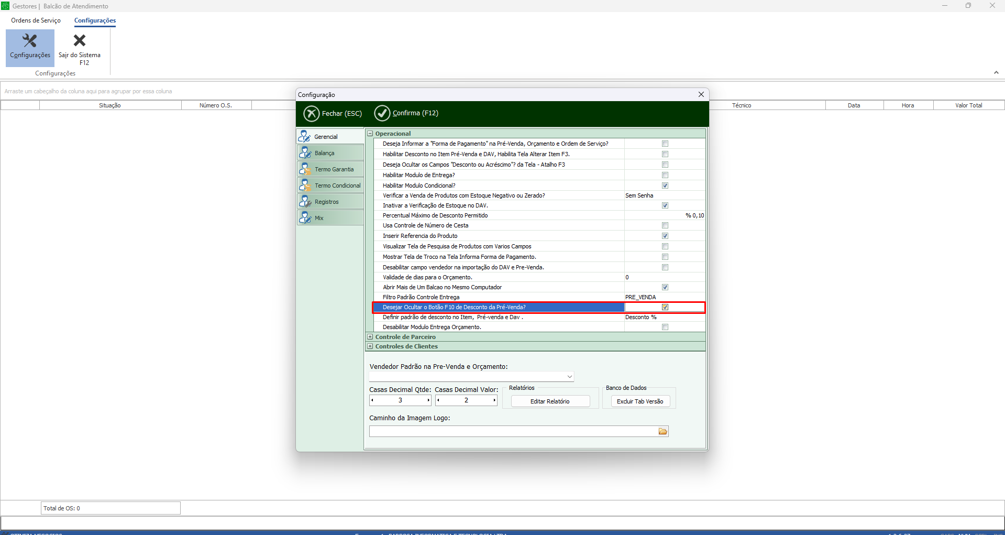Expand the Controles de Clientes group
The image size is (1005, 535).
(370, 346)
